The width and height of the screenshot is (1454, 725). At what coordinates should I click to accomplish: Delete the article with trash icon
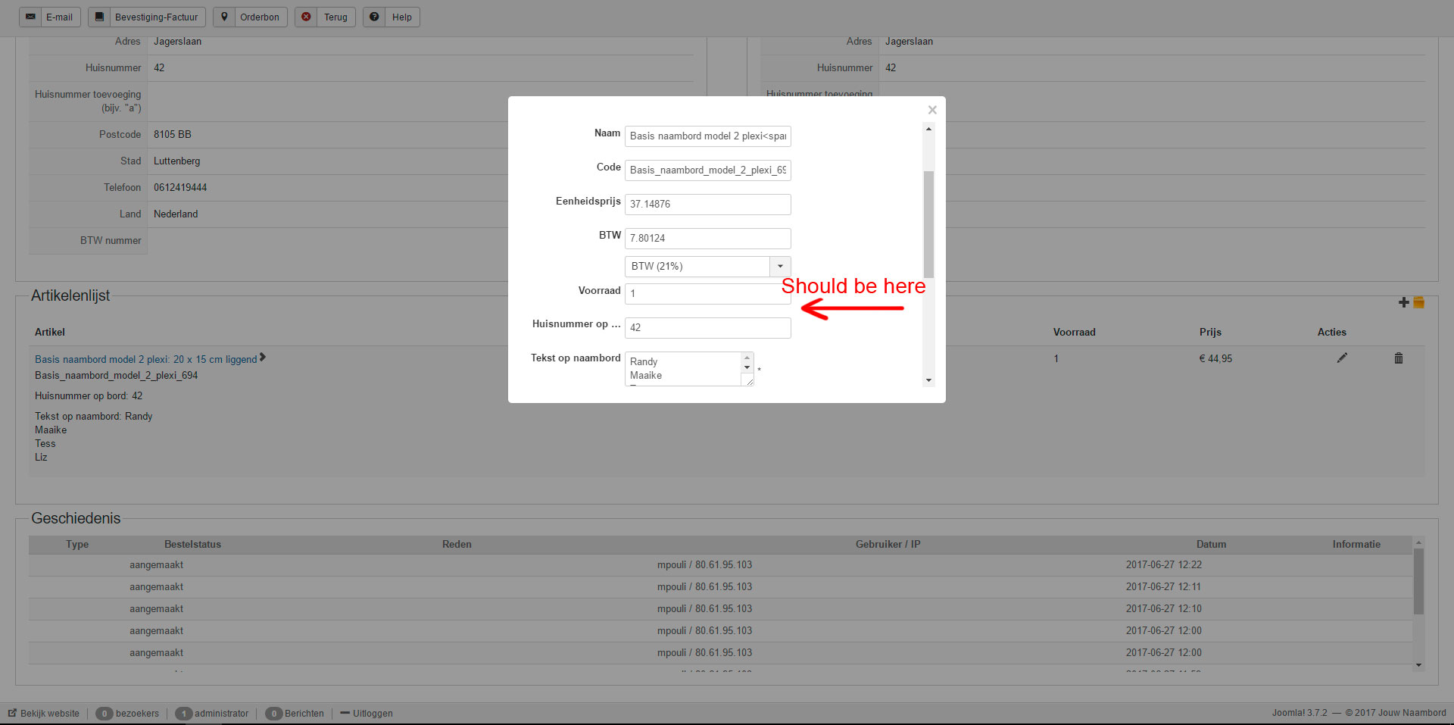1399,358
